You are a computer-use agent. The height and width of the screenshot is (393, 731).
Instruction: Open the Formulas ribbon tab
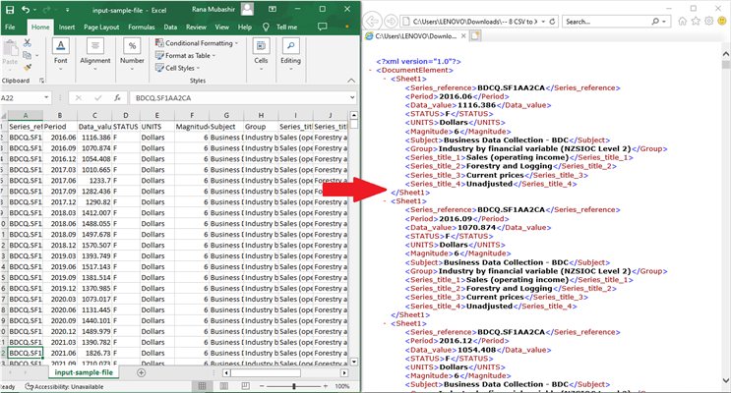[142, 27]
